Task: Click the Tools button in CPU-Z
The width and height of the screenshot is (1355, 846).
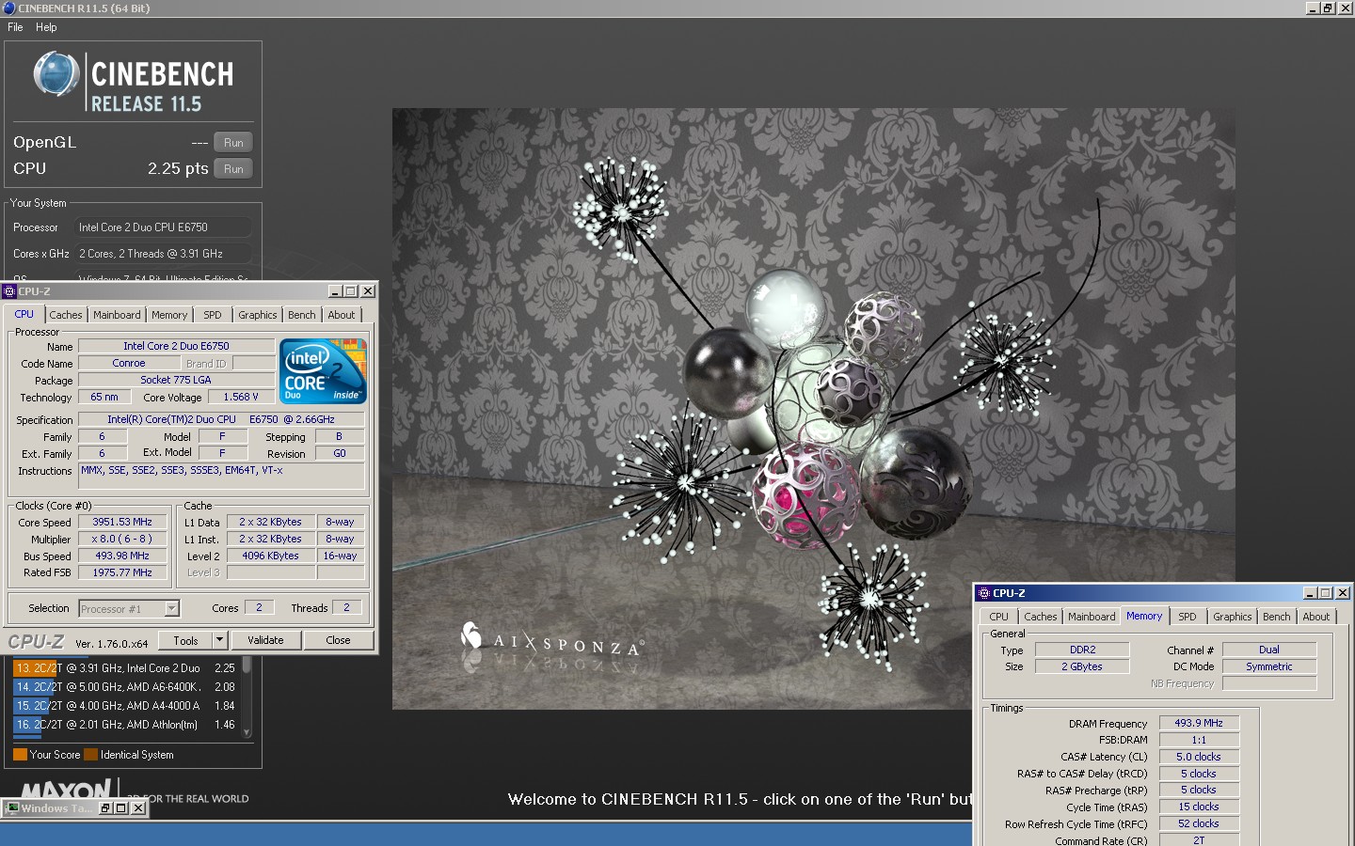Action: [x=185, y=640]
